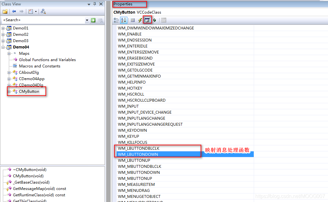
Task: Select Demo02 in the class tree
Action: [21, 35]
